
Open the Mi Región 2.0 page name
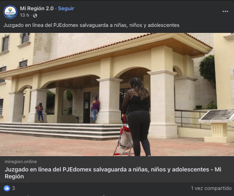pos(37,8)
